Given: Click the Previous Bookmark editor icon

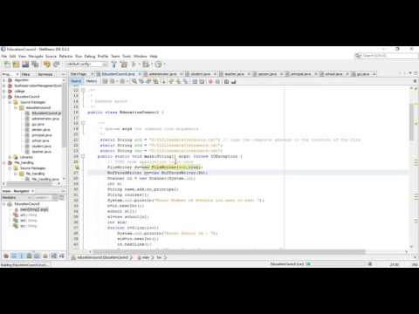Looking at the screenshot, I should [x=170, y=81].
